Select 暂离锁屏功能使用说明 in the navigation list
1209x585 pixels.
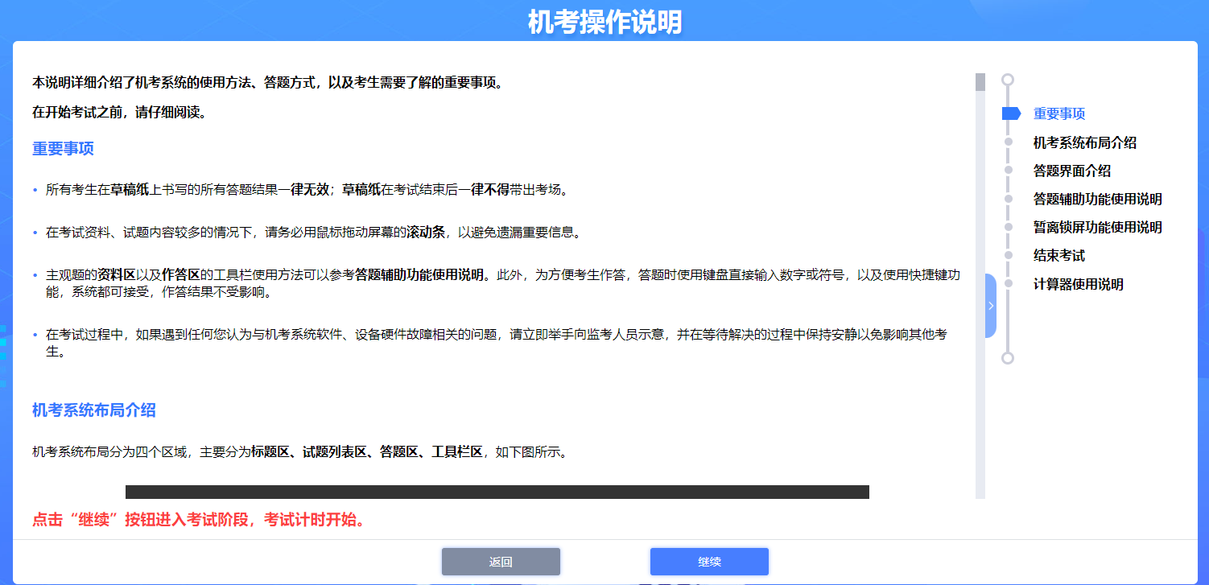pyautogui.click(x=1097, y=227)
